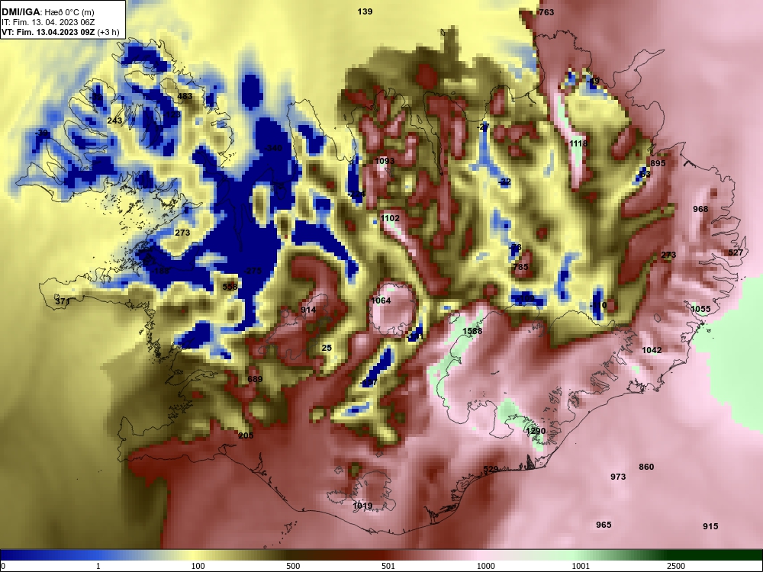Click the map value 527 near the coast
763x572 pixels.
(x=736, y=253)
